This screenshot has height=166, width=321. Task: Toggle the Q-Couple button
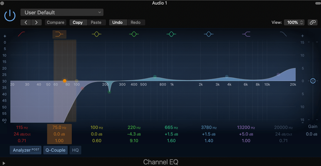pyautogui.click(x=55, y=150)
